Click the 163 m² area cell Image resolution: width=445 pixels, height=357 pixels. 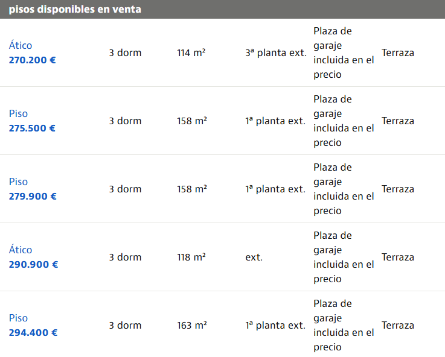coord(192,325)
